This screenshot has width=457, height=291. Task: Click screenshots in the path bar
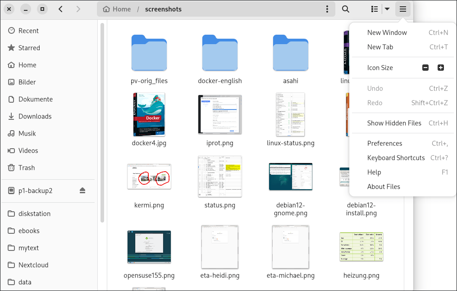163,9
